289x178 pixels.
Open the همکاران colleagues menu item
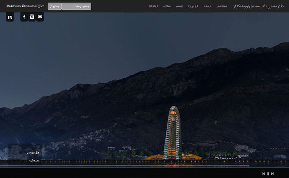(x=167, y=6)
